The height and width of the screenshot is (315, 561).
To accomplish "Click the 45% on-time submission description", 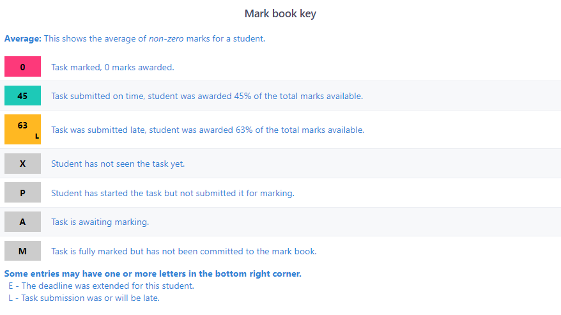I will coord(207,96).
